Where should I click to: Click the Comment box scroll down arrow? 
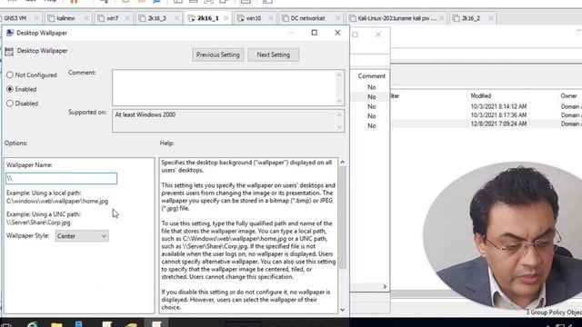point(339,101)
